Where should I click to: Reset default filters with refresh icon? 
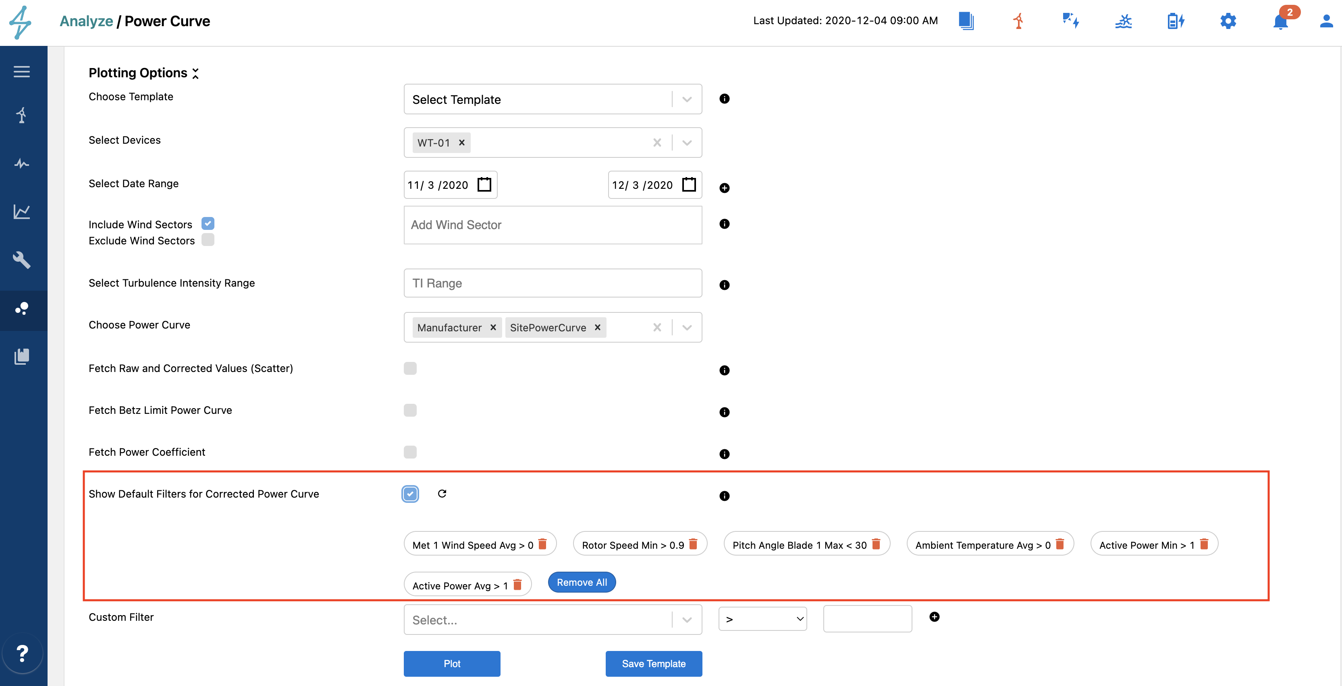point(442,494)
